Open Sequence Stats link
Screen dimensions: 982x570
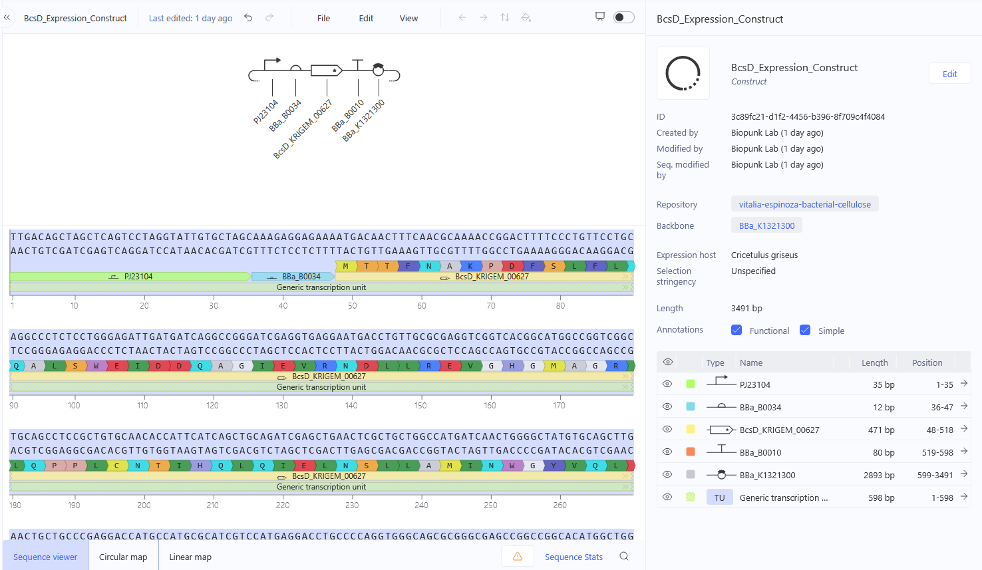click(573, 557)
